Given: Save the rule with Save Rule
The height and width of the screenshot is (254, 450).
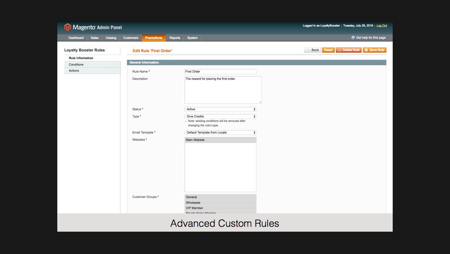Looking at the screenshot, I should (375, 50).
